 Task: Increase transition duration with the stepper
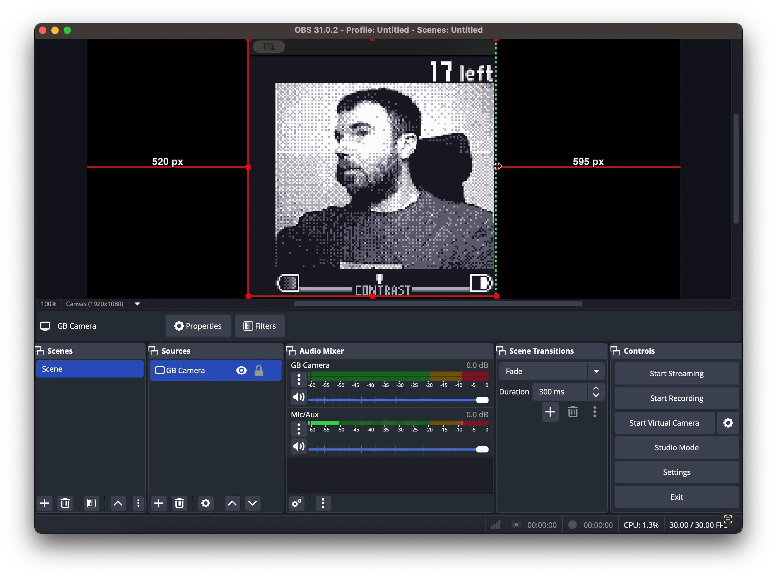(596, 388)
